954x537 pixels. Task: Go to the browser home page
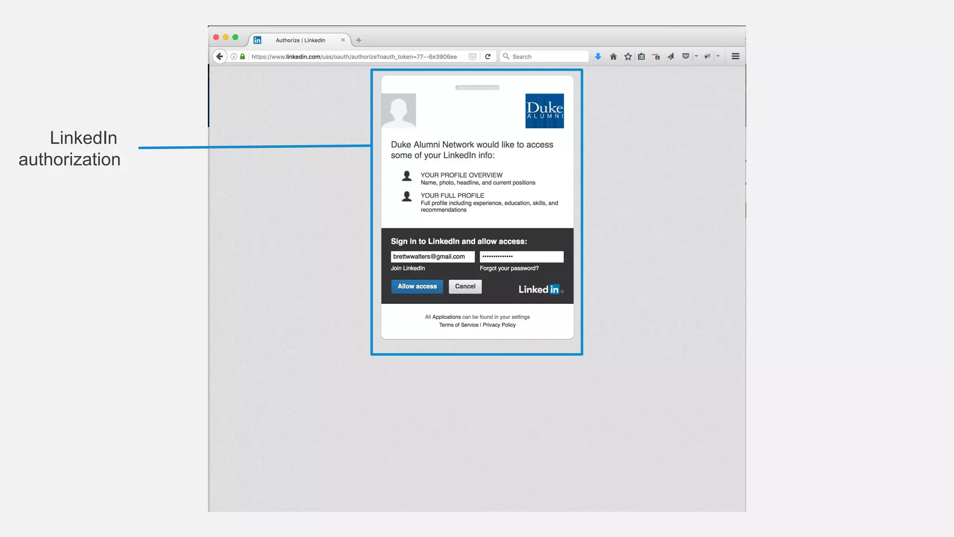(x=613, y=56)
